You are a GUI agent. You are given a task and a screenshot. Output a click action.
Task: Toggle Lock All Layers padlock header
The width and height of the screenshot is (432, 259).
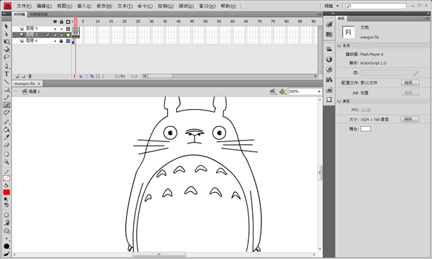[61, 22]
